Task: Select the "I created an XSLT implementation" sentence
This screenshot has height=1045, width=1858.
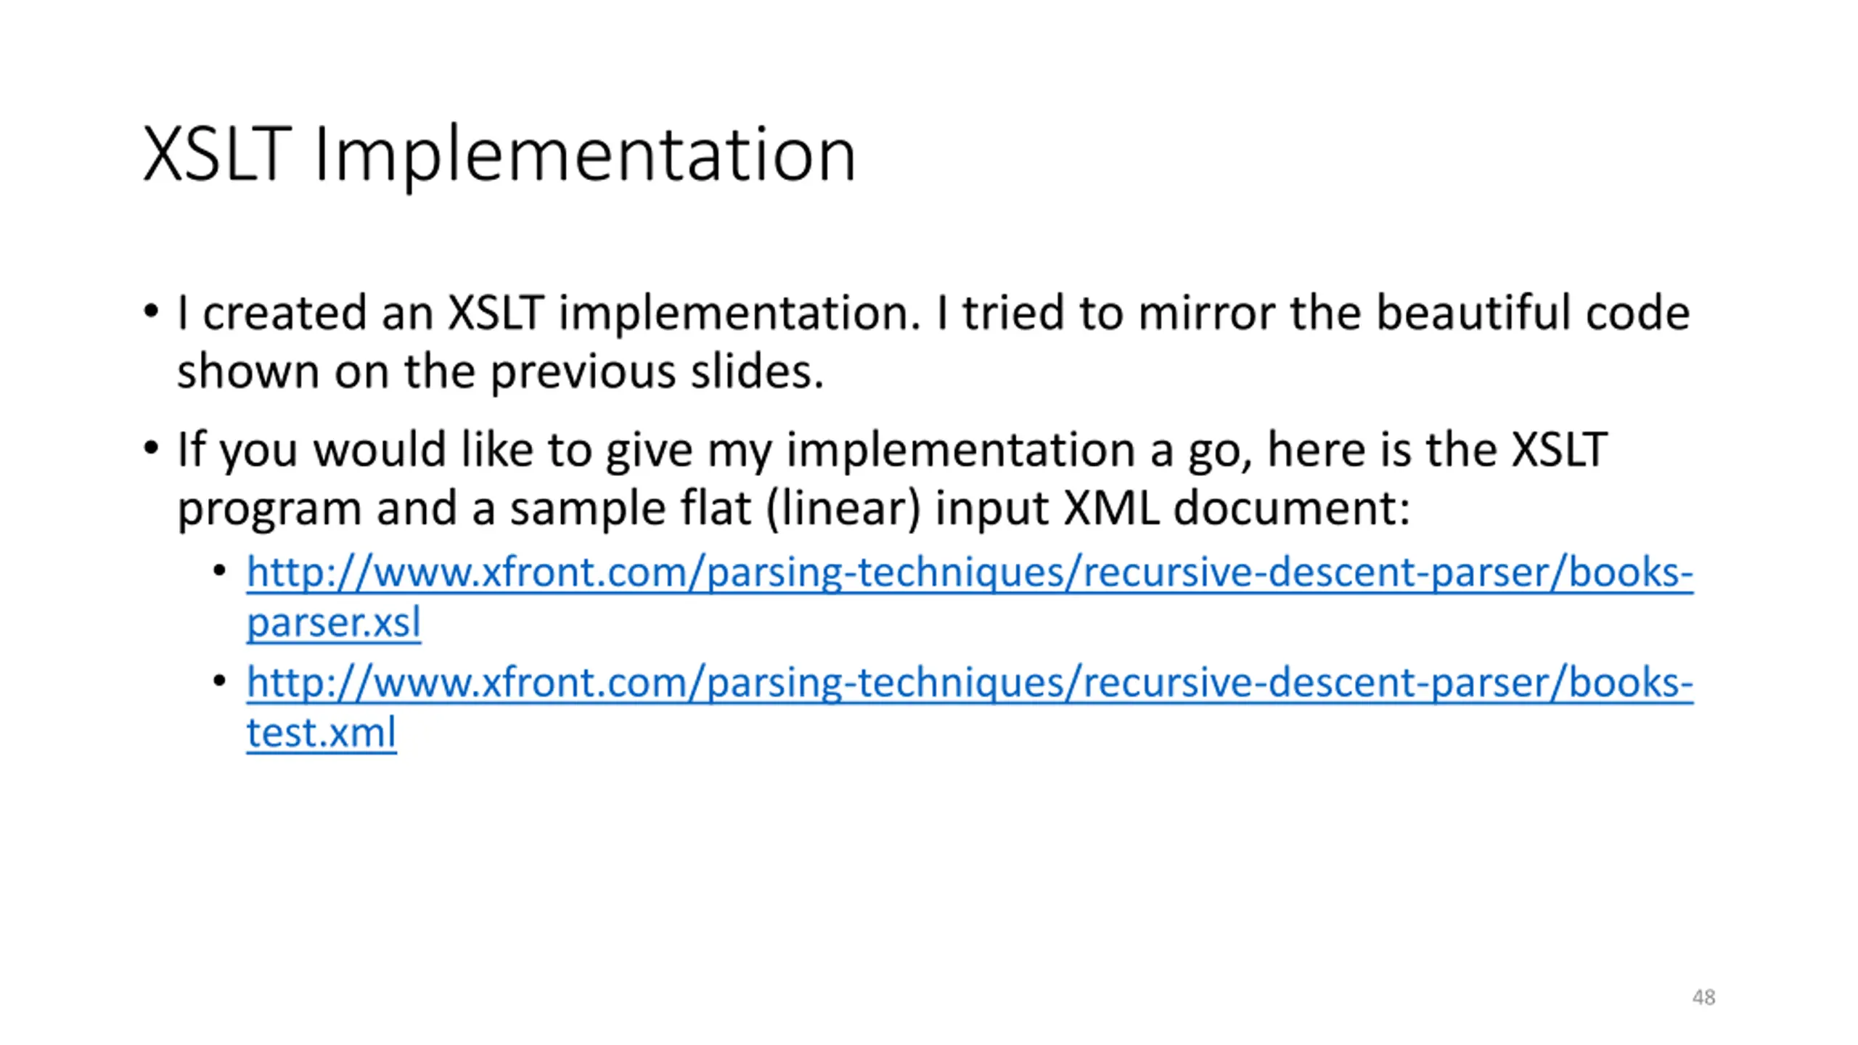Action: pos(549,313)
